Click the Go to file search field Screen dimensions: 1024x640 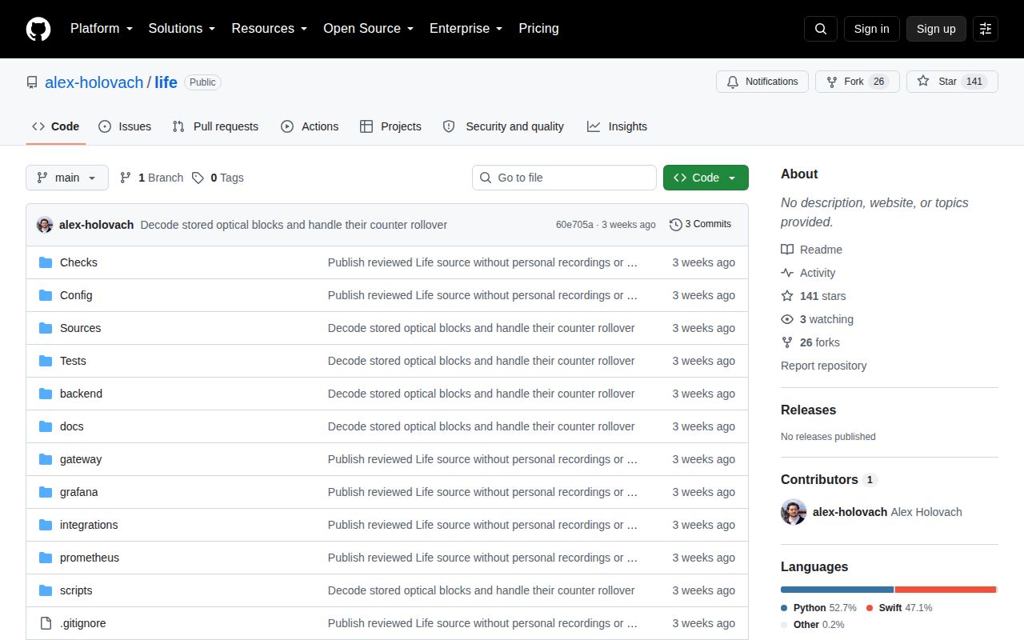564,178
